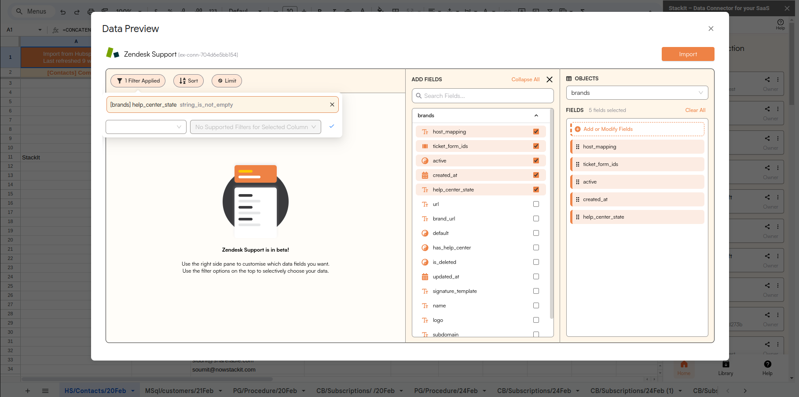799x397 pixels.
Task: Uncheck the active field checkbox
Action: pyautogui.click(x=536, y=161)
